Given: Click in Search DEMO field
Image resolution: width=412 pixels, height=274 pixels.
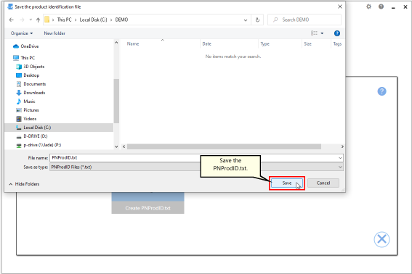Looking at the screenshot, I should point(304,20).
